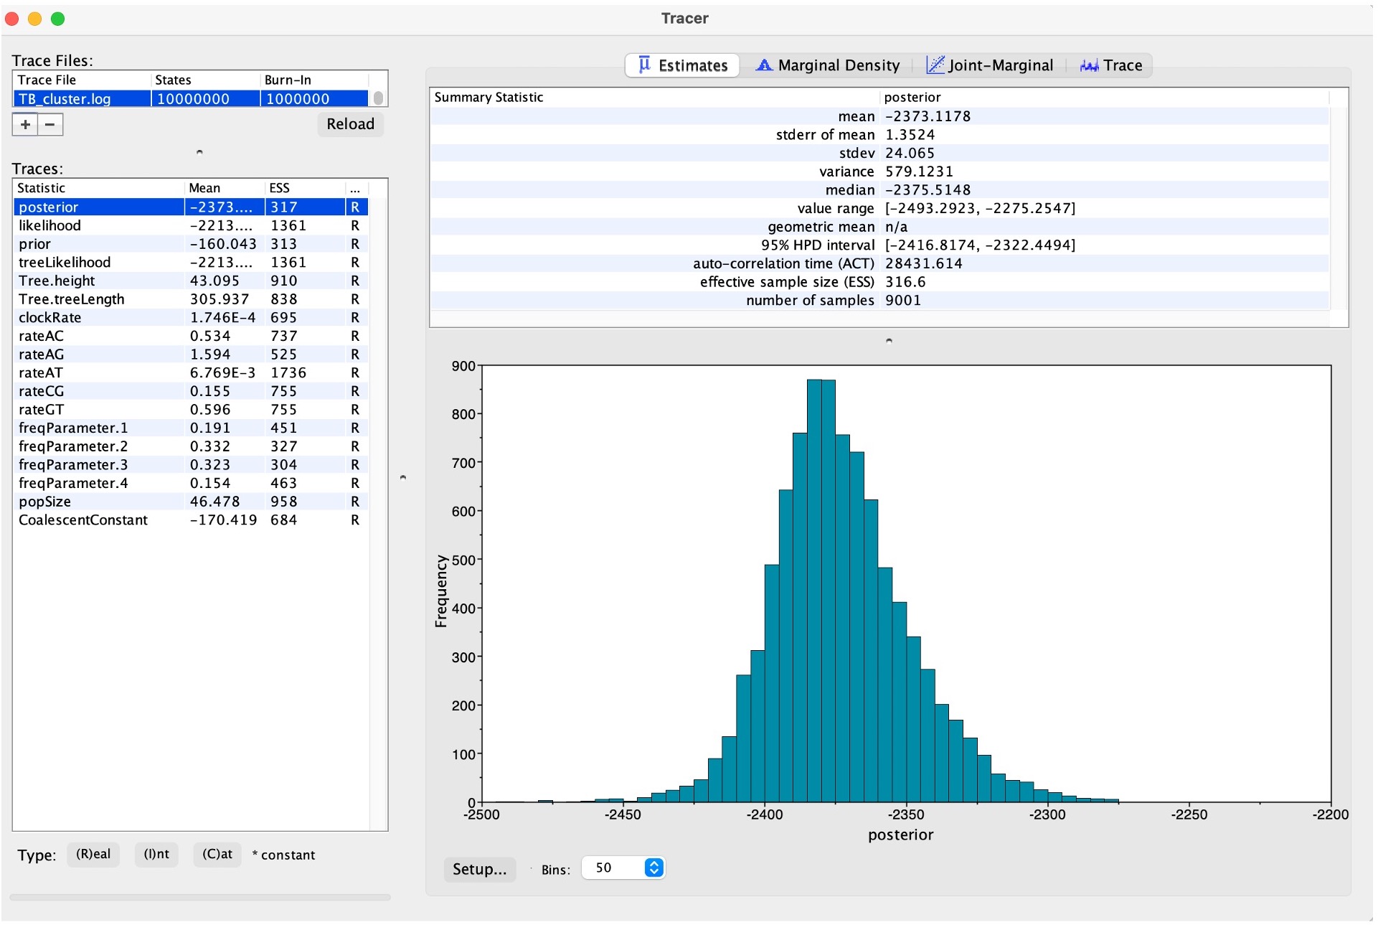This screenshot has height=925, width=1378.
Task: Click the minus button to remove trace file
Action: (x=49, y=124)
